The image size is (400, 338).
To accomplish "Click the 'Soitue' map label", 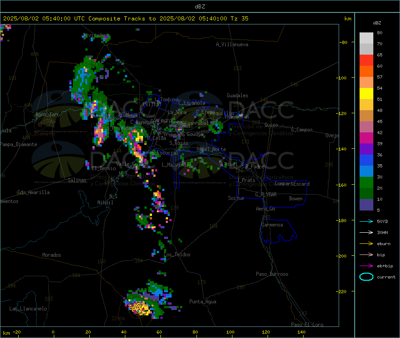I will tap(236, 198).
